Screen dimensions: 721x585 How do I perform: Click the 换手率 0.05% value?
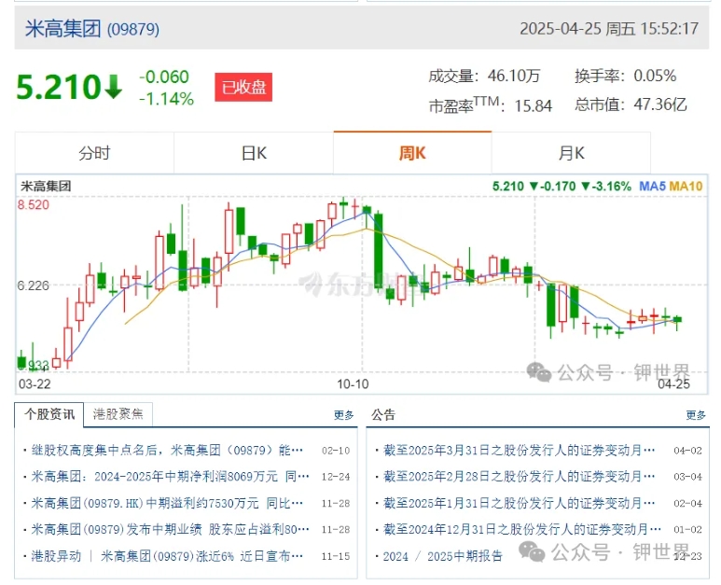tap(655, 76)
